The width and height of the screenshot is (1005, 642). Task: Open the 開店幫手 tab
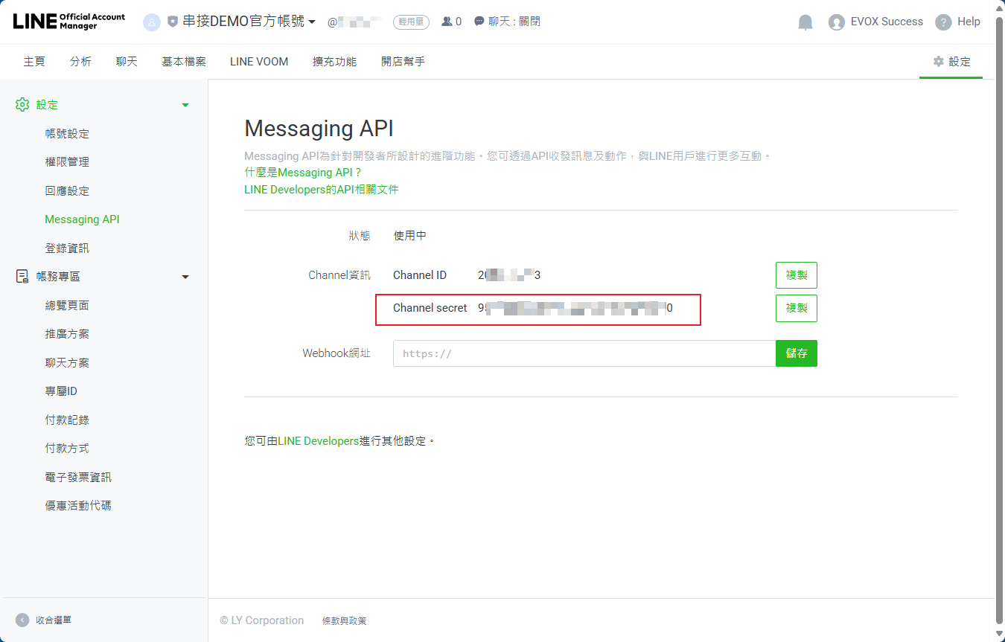coord(403,62)
